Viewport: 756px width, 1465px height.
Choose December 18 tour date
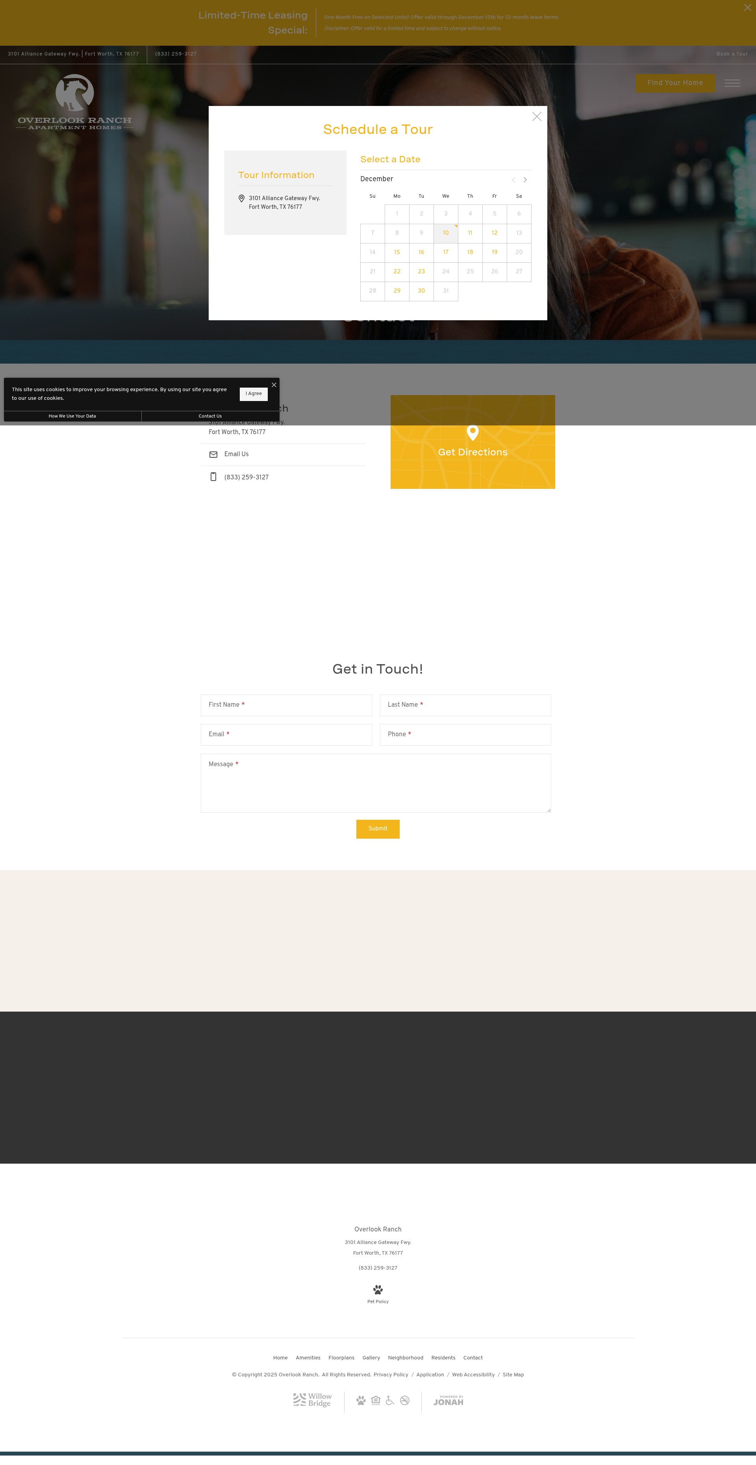pos(470,253)
